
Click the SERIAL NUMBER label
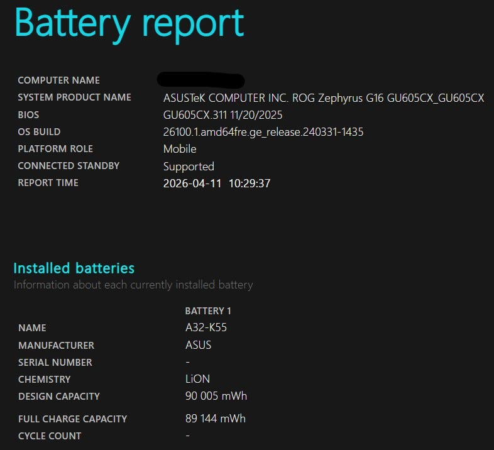55,363
